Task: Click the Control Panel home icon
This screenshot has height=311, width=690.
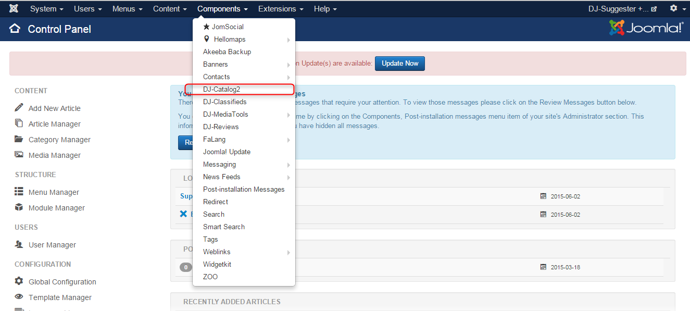Action: 15,29
